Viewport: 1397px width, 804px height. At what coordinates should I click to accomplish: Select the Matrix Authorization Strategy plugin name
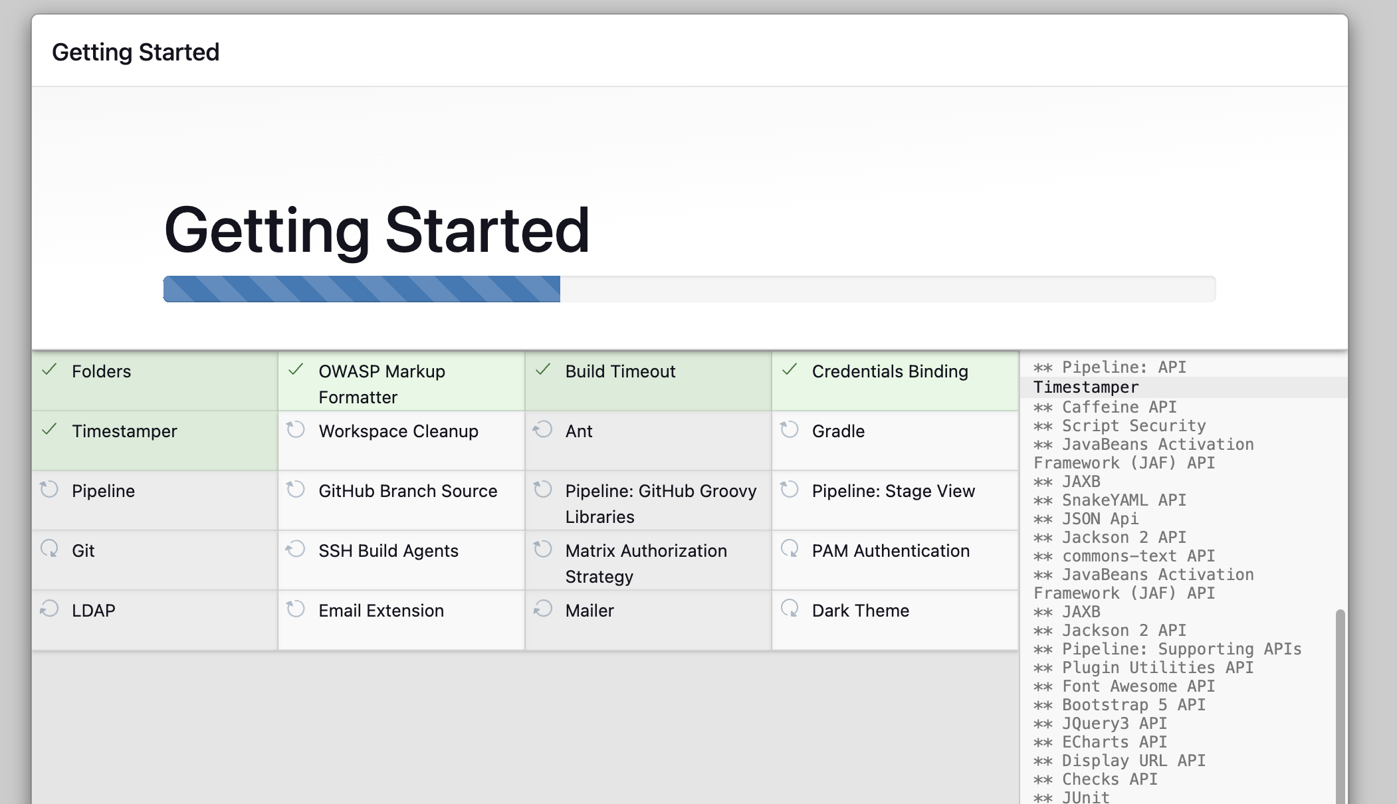coord(646,563)
